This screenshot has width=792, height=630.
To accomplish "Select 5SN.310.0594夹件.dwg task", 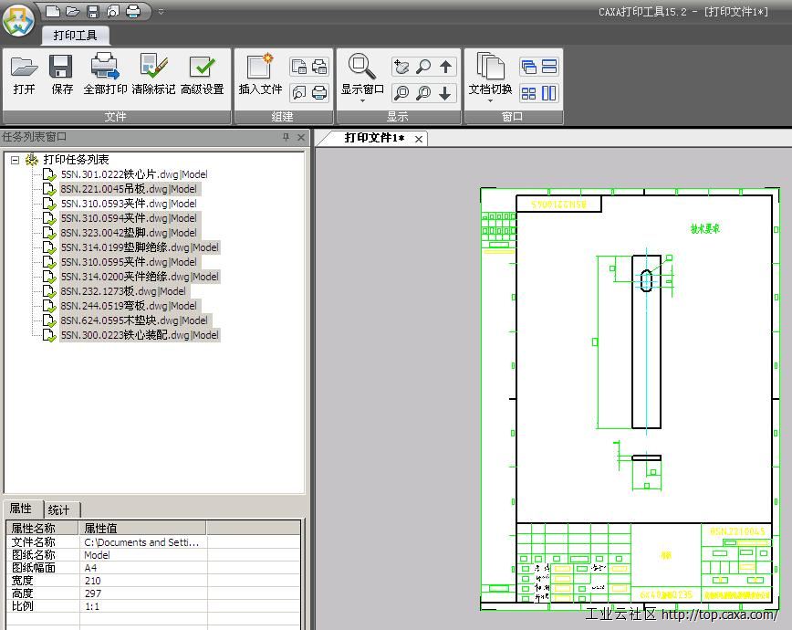I will pyautogui.click(x=129, y=218).
